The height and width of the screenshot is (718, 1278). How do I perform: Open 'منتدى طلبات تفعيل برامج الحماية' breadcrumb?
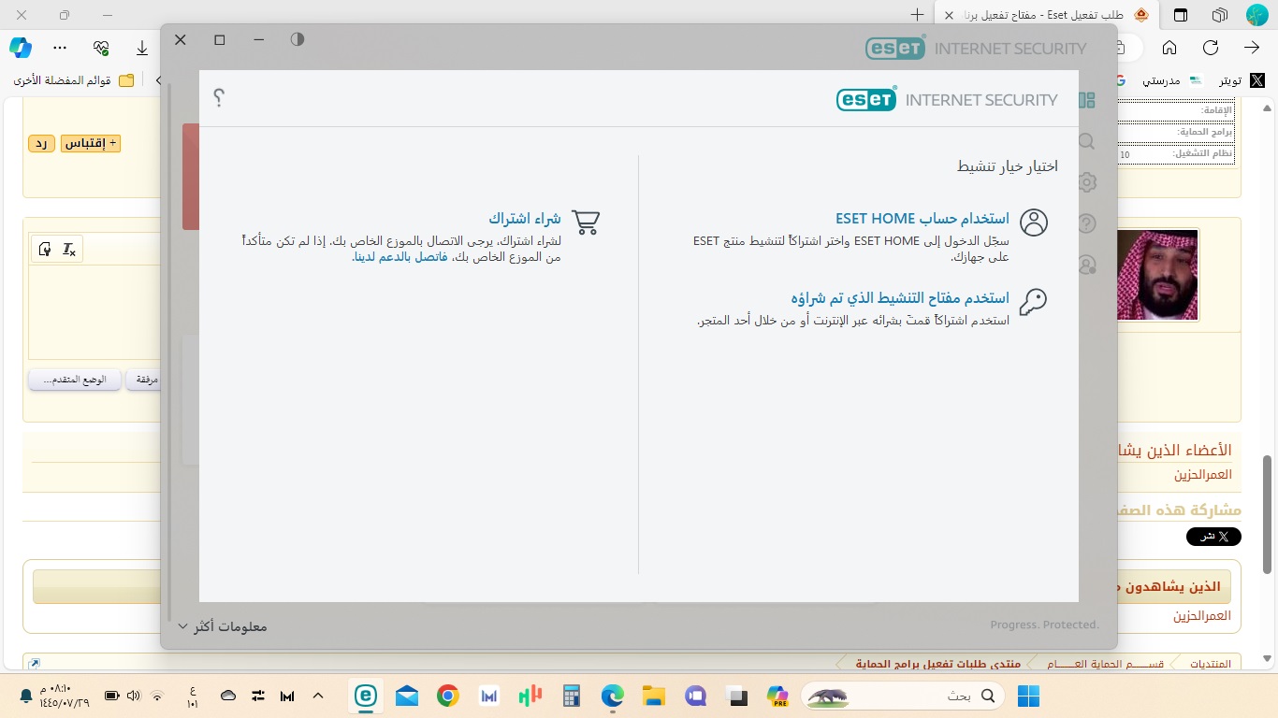[x=937, y=664]
